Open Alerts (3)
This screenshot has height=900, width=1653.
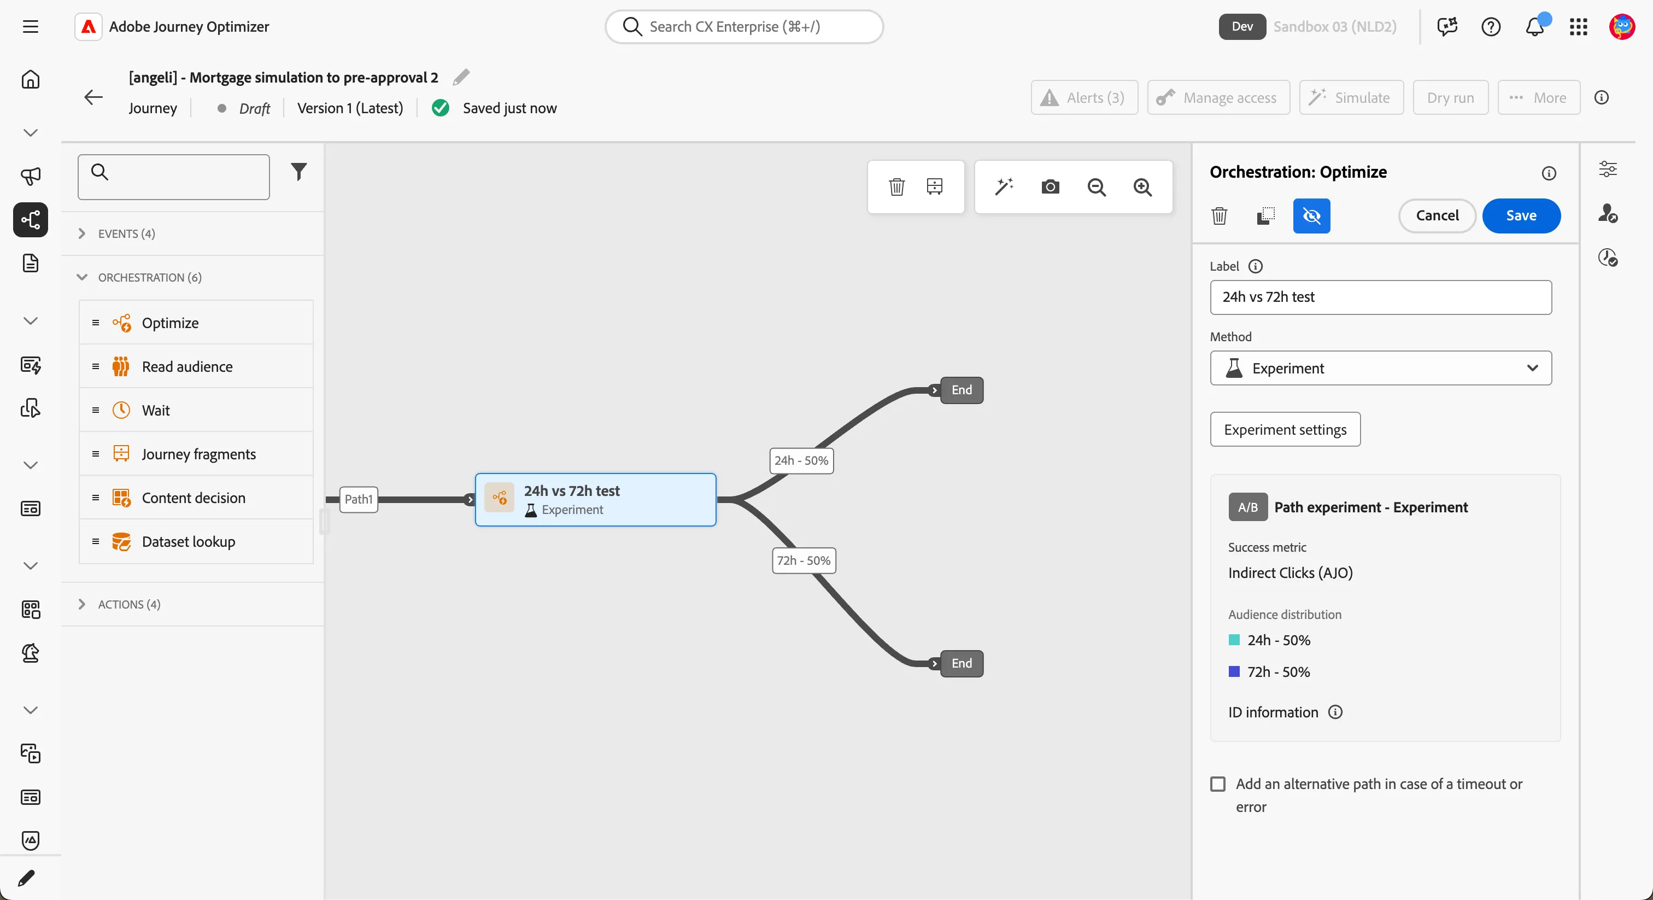coord(1084,97)
